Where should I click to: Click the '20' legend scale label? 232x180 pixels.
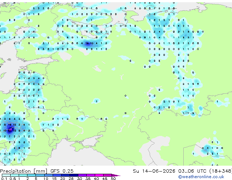pyautogui.click(x=63, y=179)
